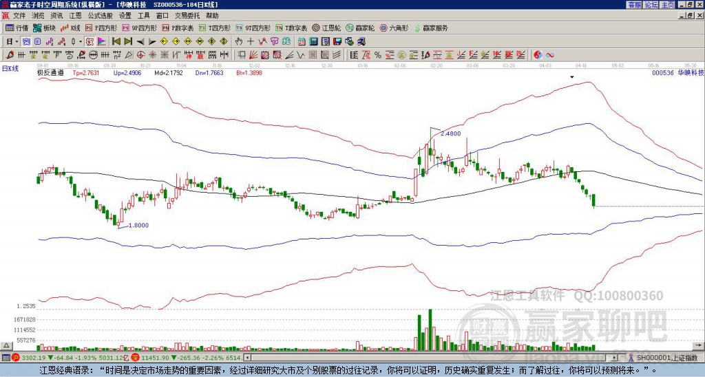This screenshot has width=705, height=377.
Task: Click the 日K线 chart label
Action: click(x=10, y=68)
